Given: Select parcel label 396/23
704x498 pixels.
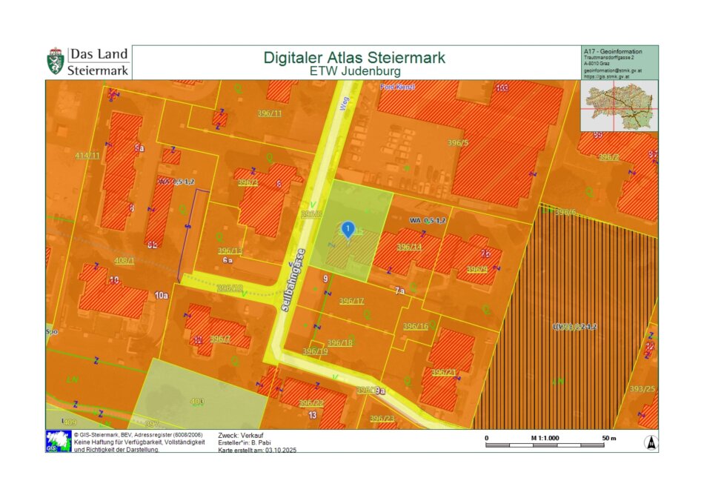Looking at the screenshot, I should click(x=382, y=419).
